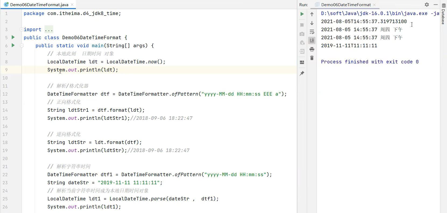Click the Restore Layout icon in Run panel
The width and height of the screenshot is (447, 213).
[302, 62]
